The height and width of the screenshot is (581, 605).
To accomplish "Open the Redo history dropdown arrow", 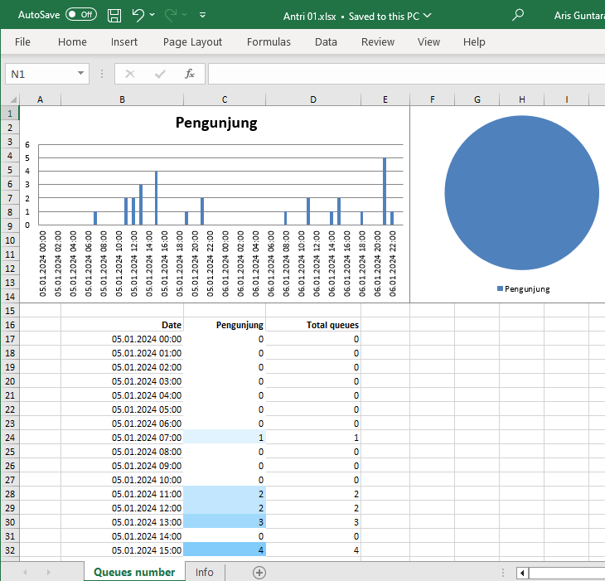I will click(x=185, y=15).
